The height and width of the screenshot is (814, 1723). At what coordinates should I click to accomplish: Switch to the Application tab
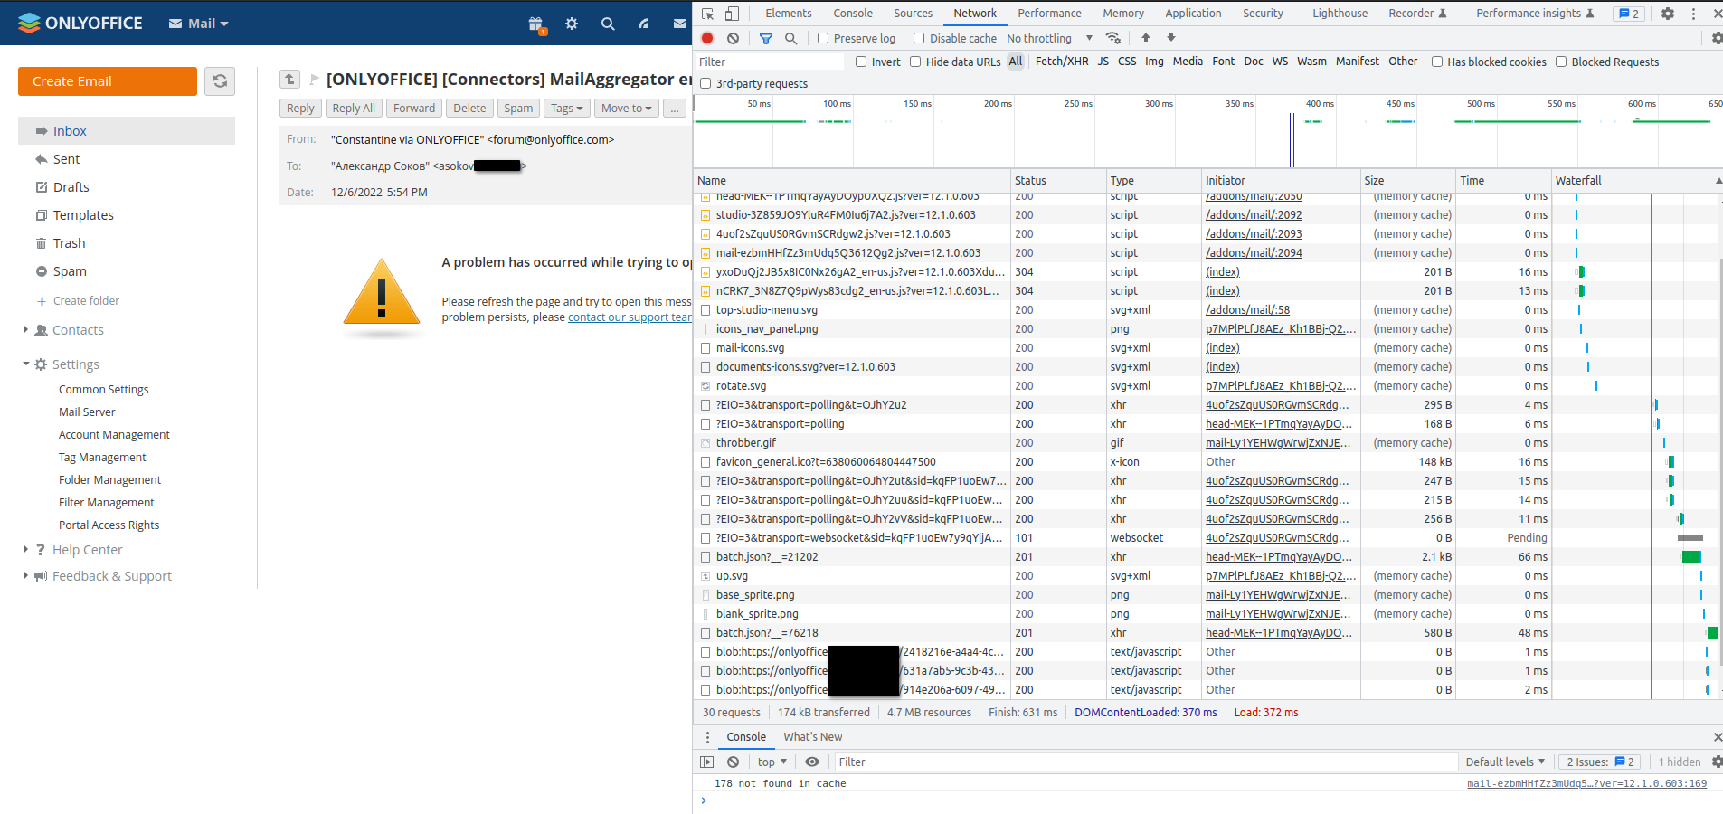pos(1193,14)
